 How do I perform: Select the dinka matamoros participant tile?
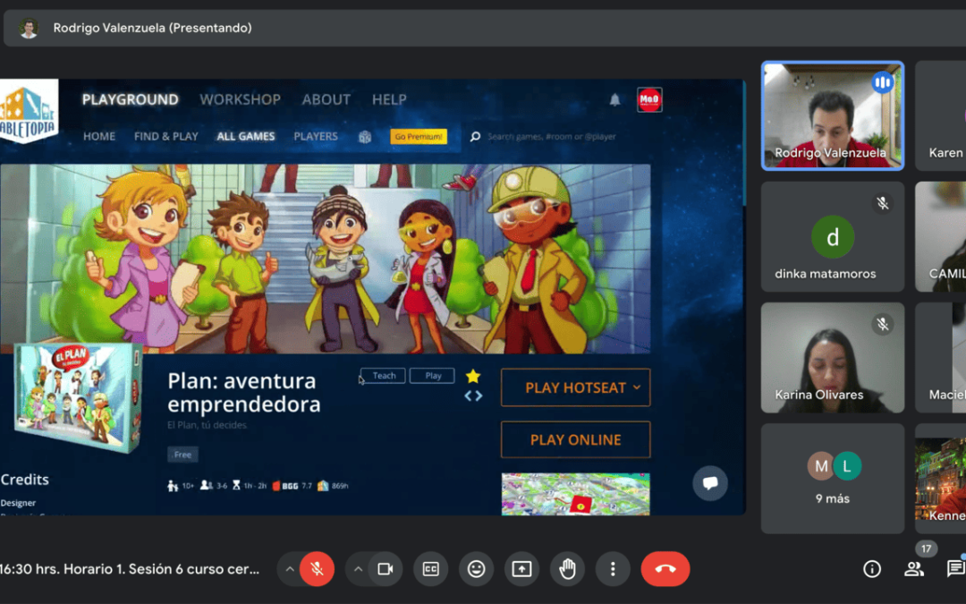click(x=833, y=236)
